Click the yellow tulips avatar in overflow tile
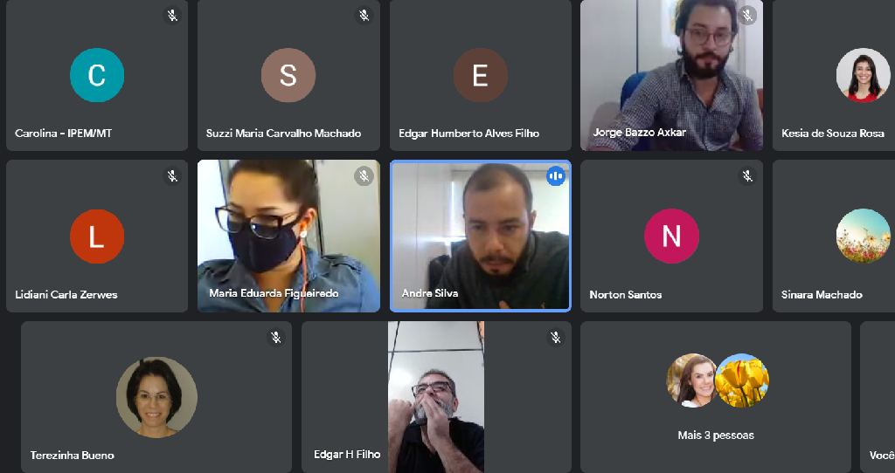The image size is (895, 473). (x=742, y=380)
